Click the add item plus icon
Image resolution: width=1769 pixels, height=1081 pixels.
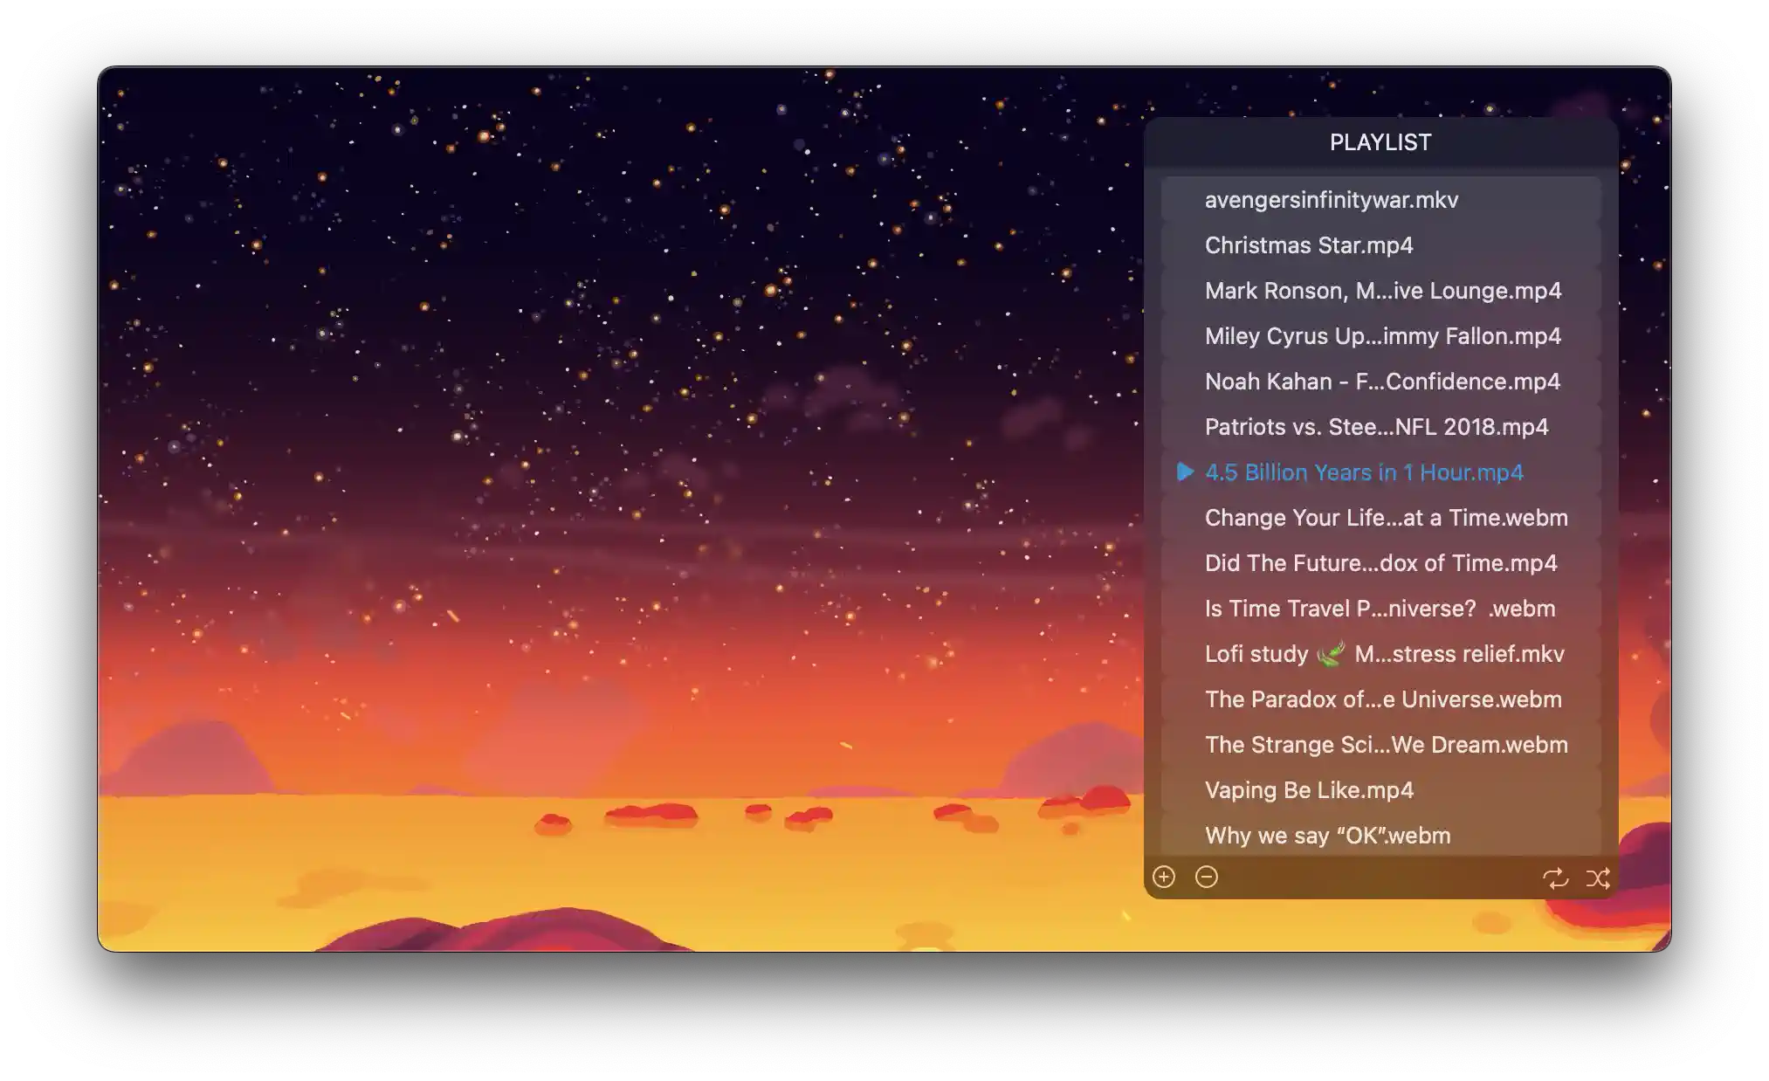click(1163, 877)
